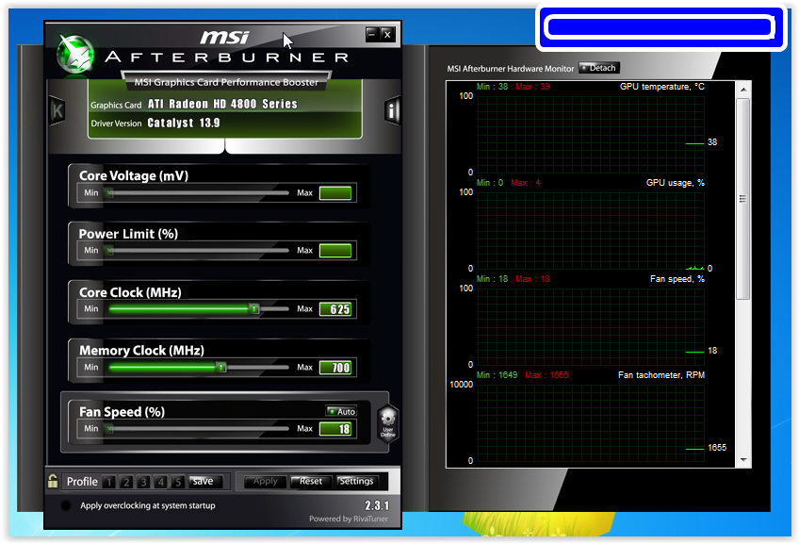Select profile slot 3
The image size is (799, 544).
[144, 482]
